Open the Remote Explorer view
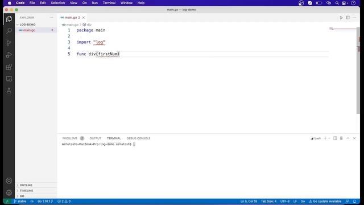 (9, 79)
